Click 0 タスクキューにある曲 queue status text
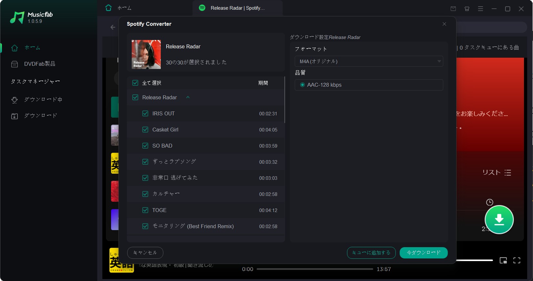This screenshot has height=281, width=533. click(489, 47)
